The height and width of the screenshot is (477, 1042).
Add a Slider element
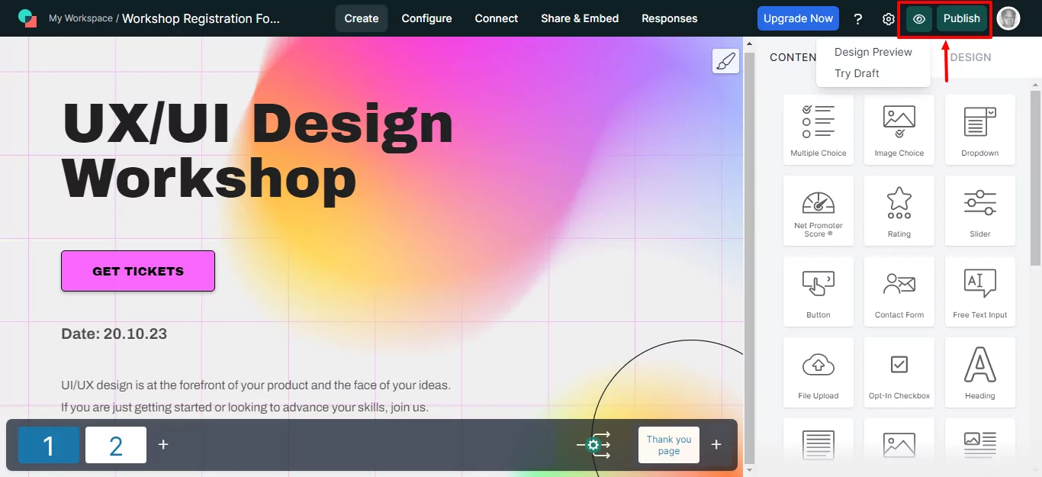pos(979,211)
